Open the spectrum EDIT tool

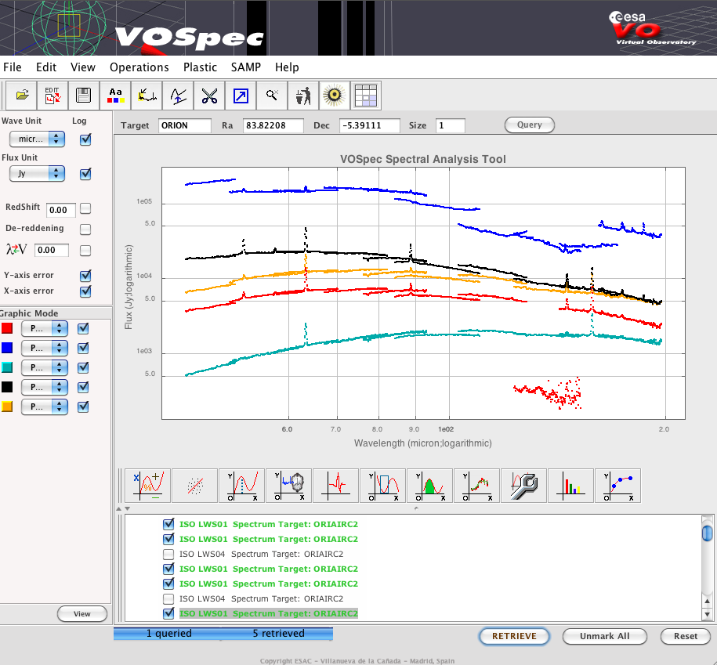[x=53, y=96]
